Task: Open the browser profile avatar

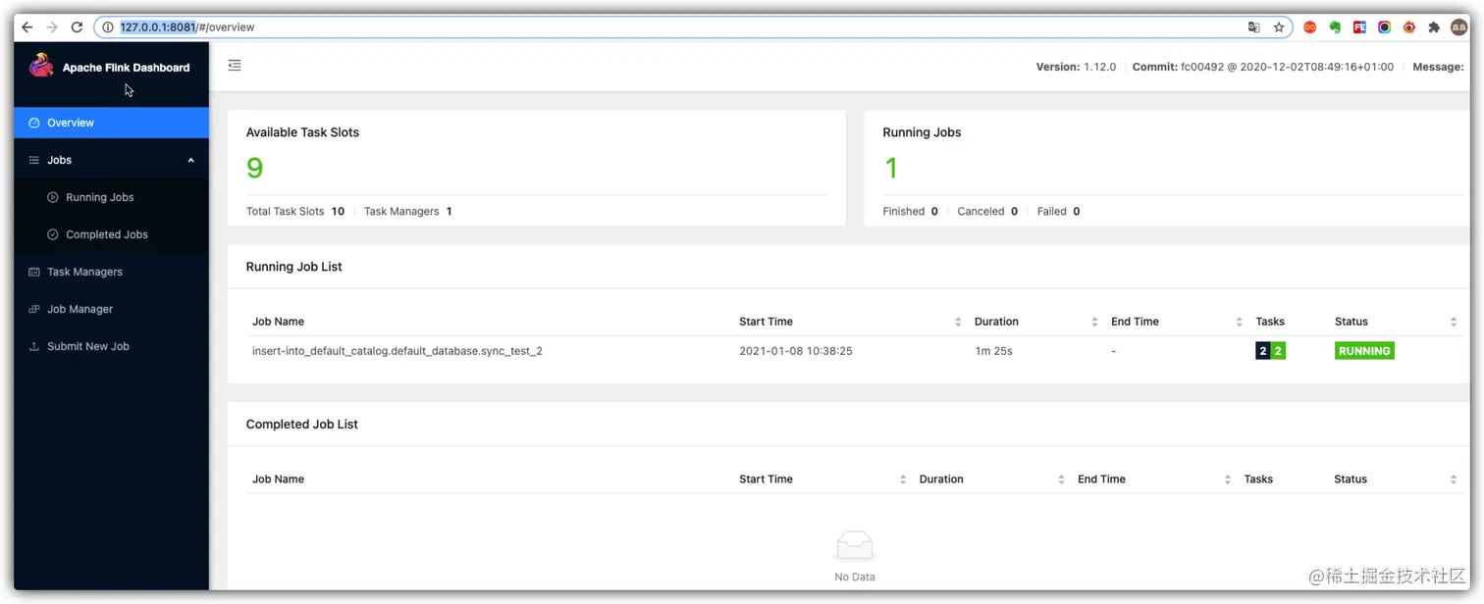Action: 1459,27
